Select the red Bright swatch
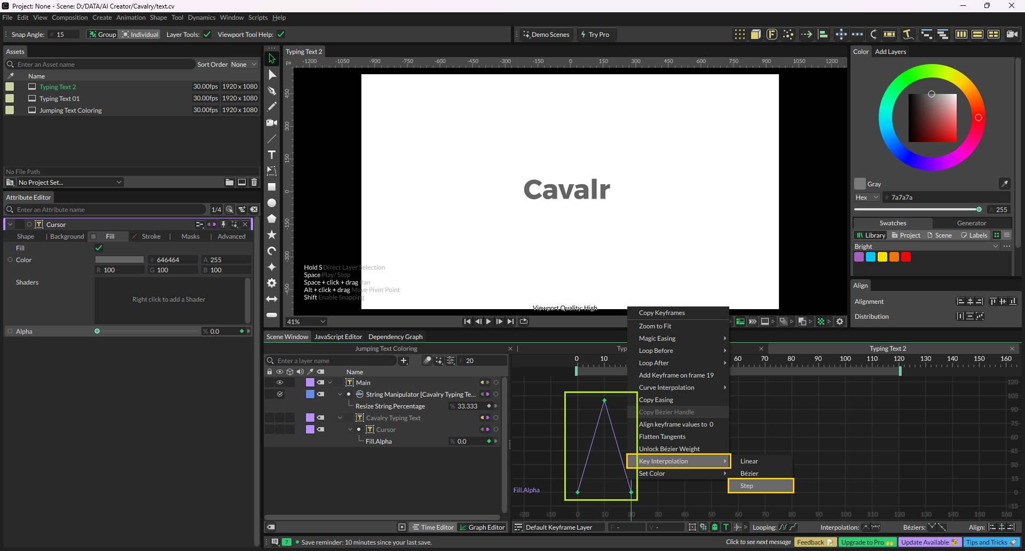This screenshot has height=551, width=1025. coord(906,257)
